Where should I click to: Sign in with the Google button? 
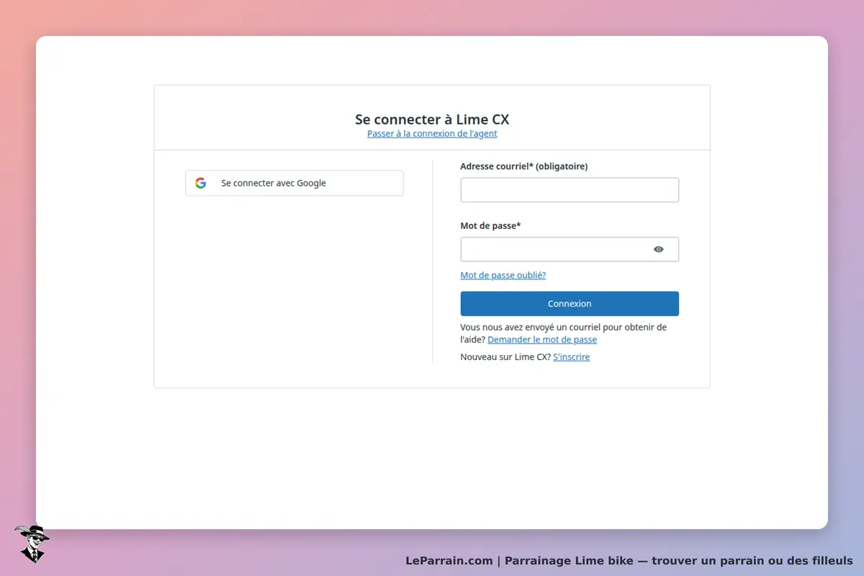294,183
